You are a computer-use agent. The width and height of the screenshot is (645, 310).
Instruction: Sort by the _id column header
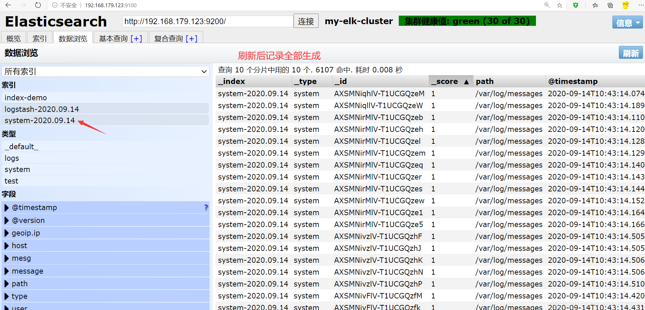[380, 81]
